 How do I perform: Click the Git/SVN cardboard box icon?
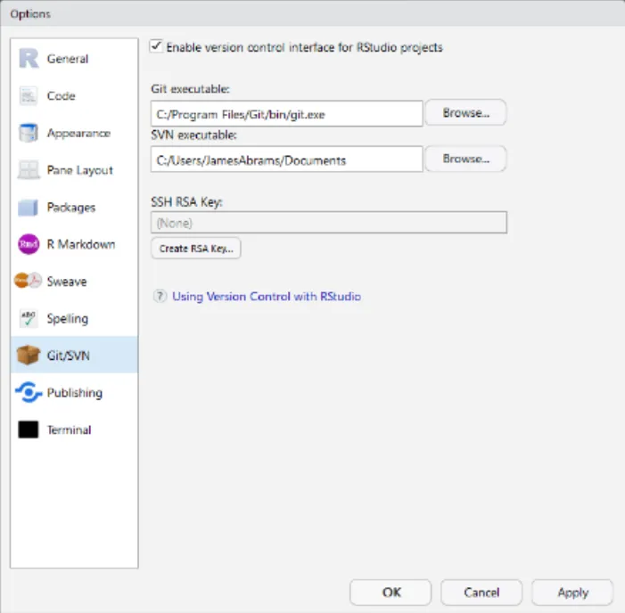point(29,355)
